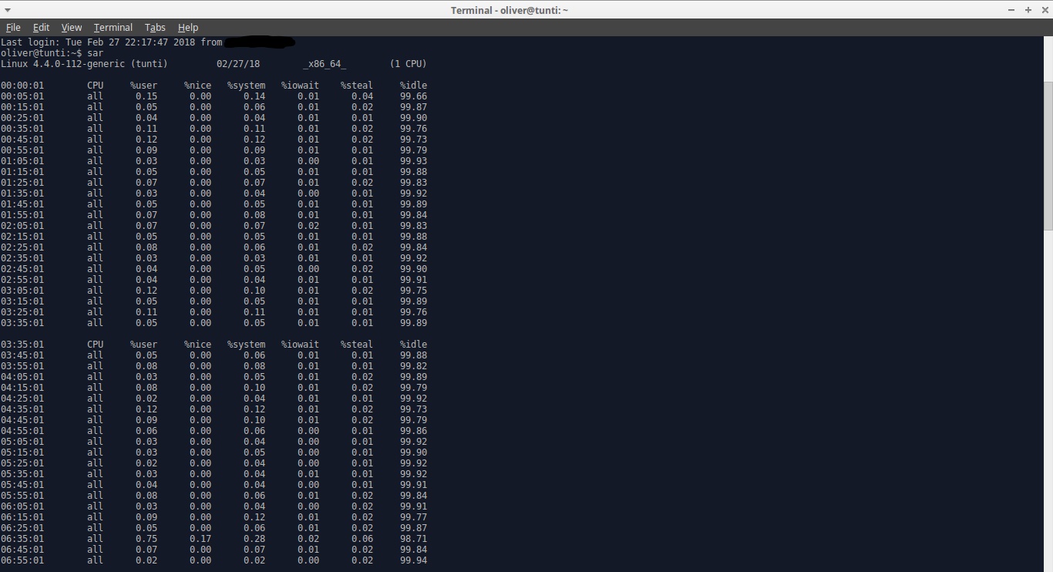Image resolution: width=1053 pixels, height=572 pixels.
Task: Maximize the terminal window
Action: click(1028, 10)
